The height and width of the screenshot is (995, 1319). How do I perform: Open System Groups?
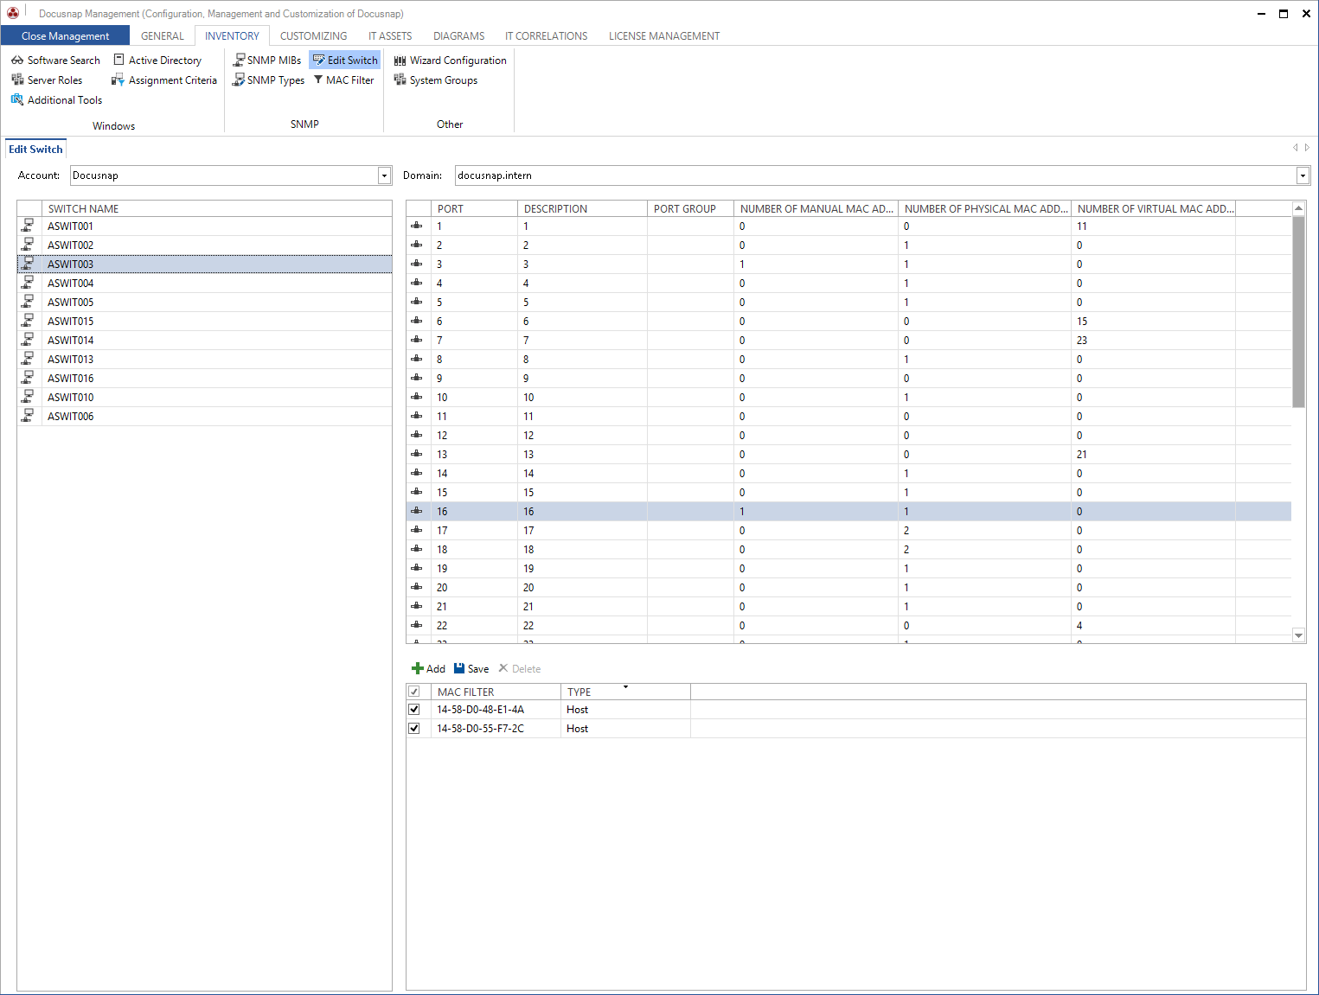coord(435,80)
